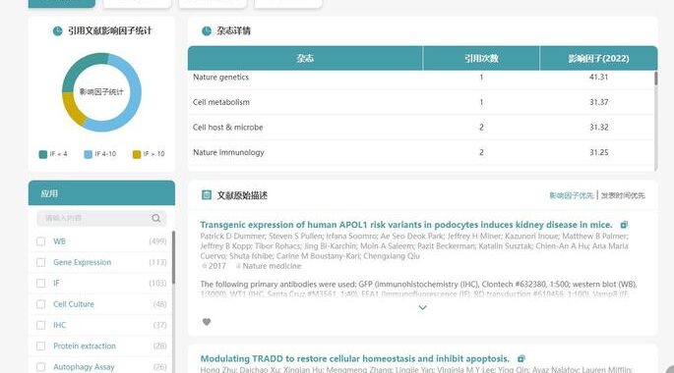Click the heart favorite icon under APOL1 article
This screenshot has width=674, height=373.
[x=207, y=322]
